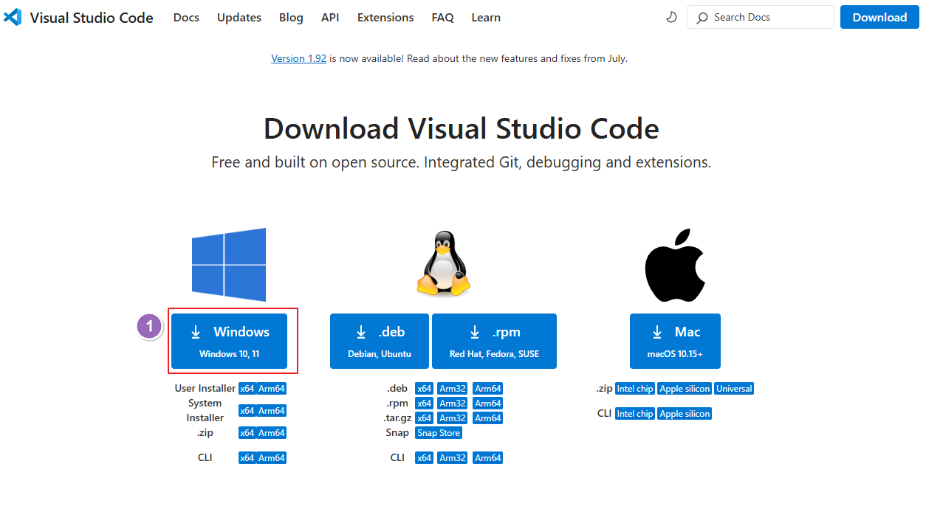The image size is (926, 509).
Task: Select Apple silicon for Mac .zip
Action: tap(685, 389)
